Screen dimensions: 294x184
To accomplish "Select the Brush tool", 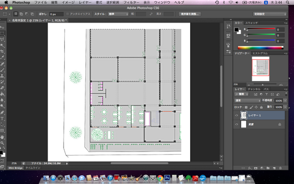I will click(x=2, y=70).
